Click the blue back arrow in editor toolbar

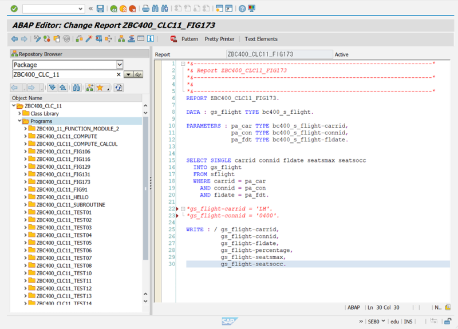(14, 39)
